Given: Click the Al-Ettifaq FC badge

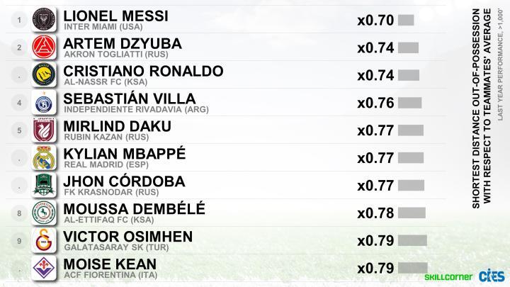Looking at the screenshot, I should pyautogui.click(x=44, y=213).
